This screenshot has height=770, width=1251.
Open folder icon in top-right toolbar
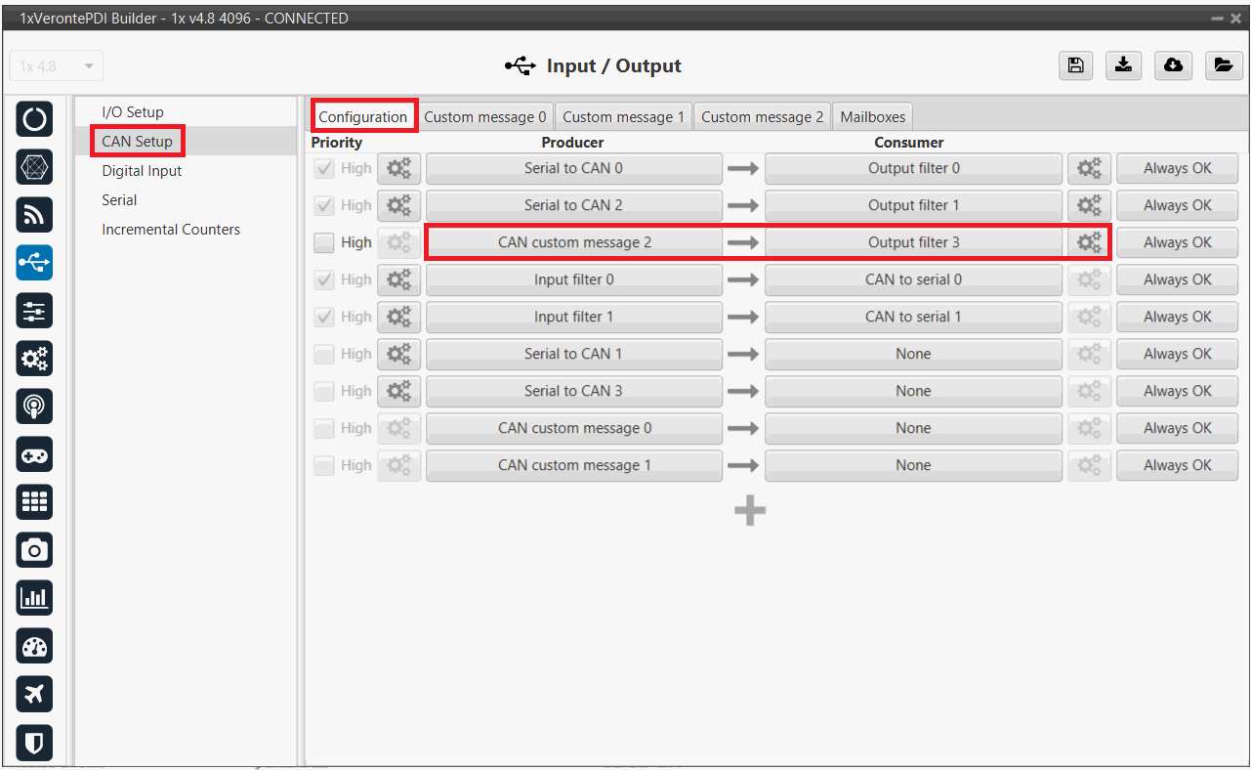(1222, 65)
